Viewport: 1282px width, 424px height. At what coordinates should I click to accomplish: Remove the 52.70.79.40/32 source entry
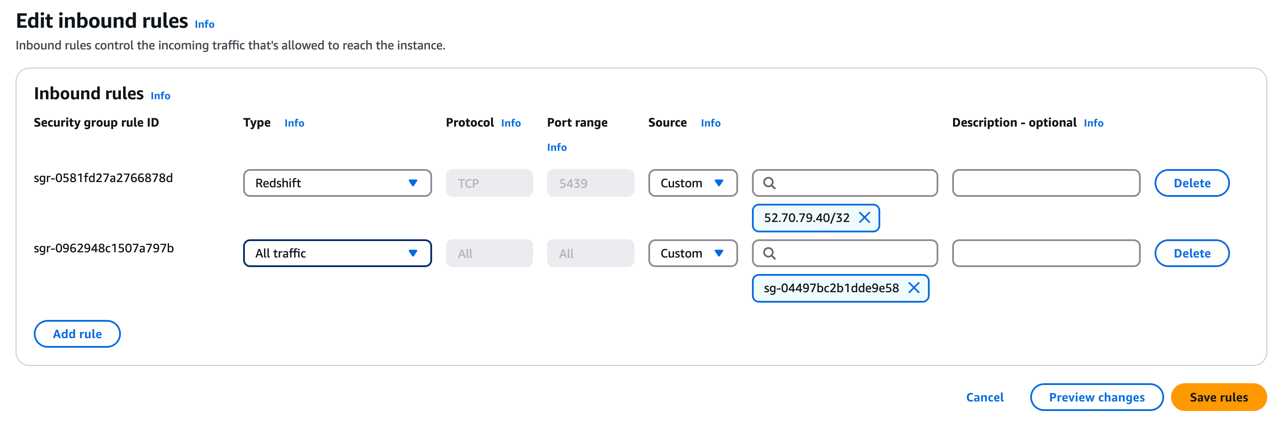(x=866, y=218)
